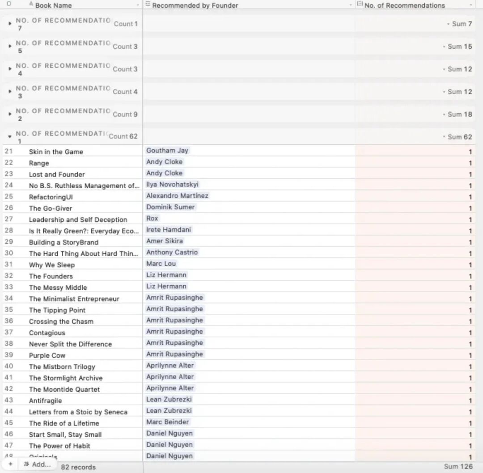This screenshot has height=473, width=483.
Task: Click the Irete Hamdani founder tag
Action: coord(169,229)
